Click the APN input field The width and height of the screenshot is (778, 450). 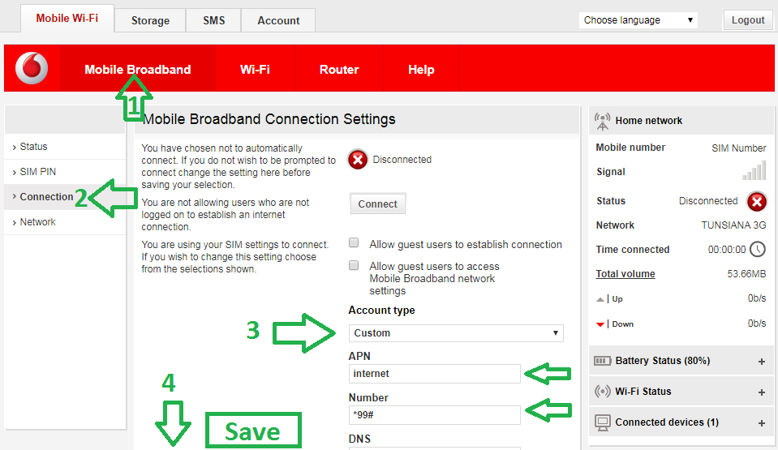(x=435, y=374)
